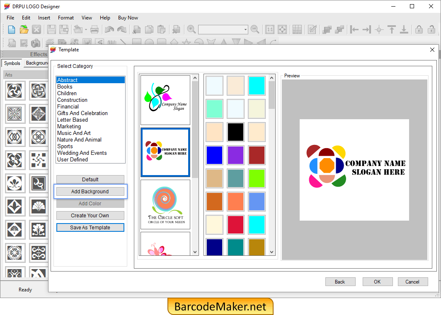Click the New document icon in toolbar
The width and height of the screenshot is (441, 315).
12,29
